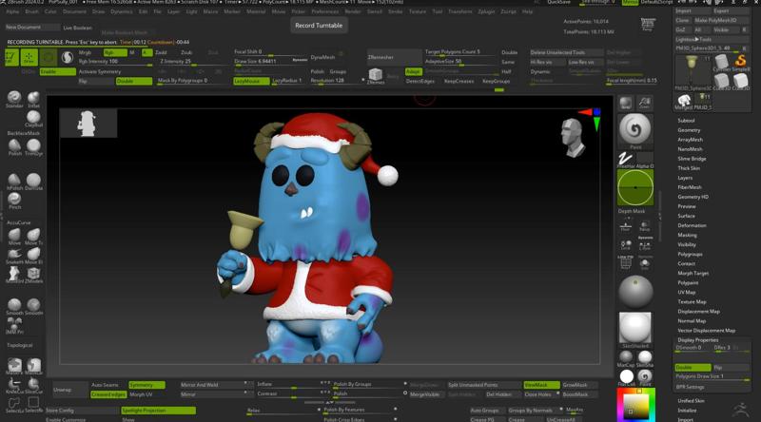This screenshot has width=761, height=422.
Task: Adjust the Z Intensity slider
Action: [194, 62]
